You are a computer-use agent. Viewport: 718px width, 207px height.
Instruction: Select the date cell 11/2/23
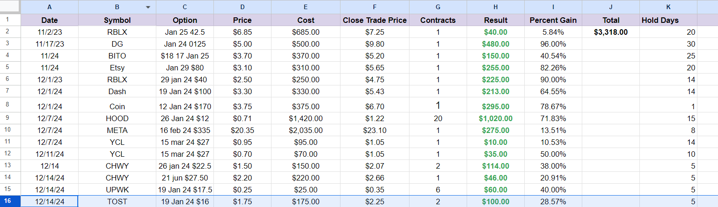tap(49, 32)
